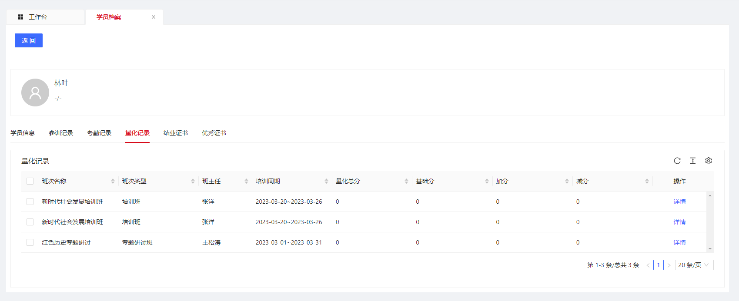The image size is (739, 301).
Task: Sort by 量化总分 column sort icon
Action: coord(406,181)
